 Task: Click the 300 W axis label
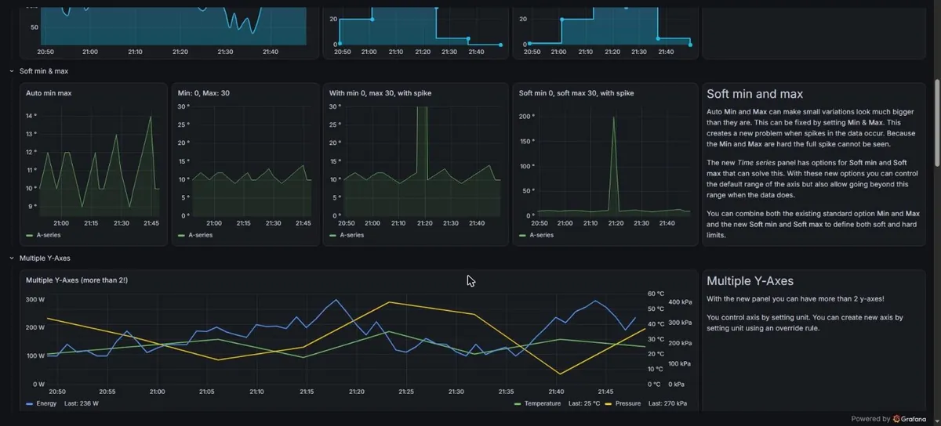pyautogui.click(x=35, y=300)
